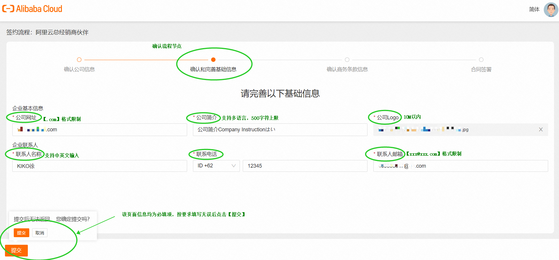Focus the 公司网址 input field
The width and height of the screenshot is (559, 260).
coord(100,130)
